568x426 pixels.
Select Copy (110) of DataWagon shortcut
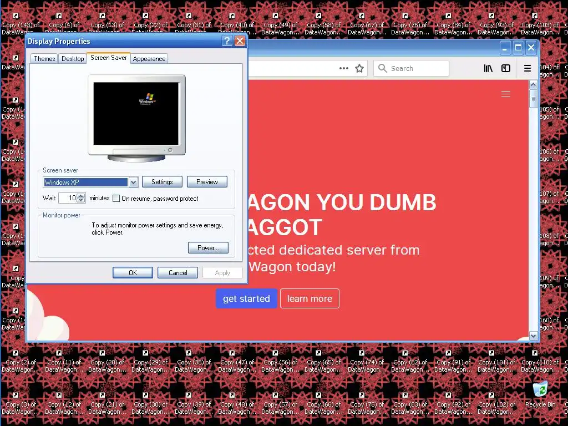tap(540, 361)
